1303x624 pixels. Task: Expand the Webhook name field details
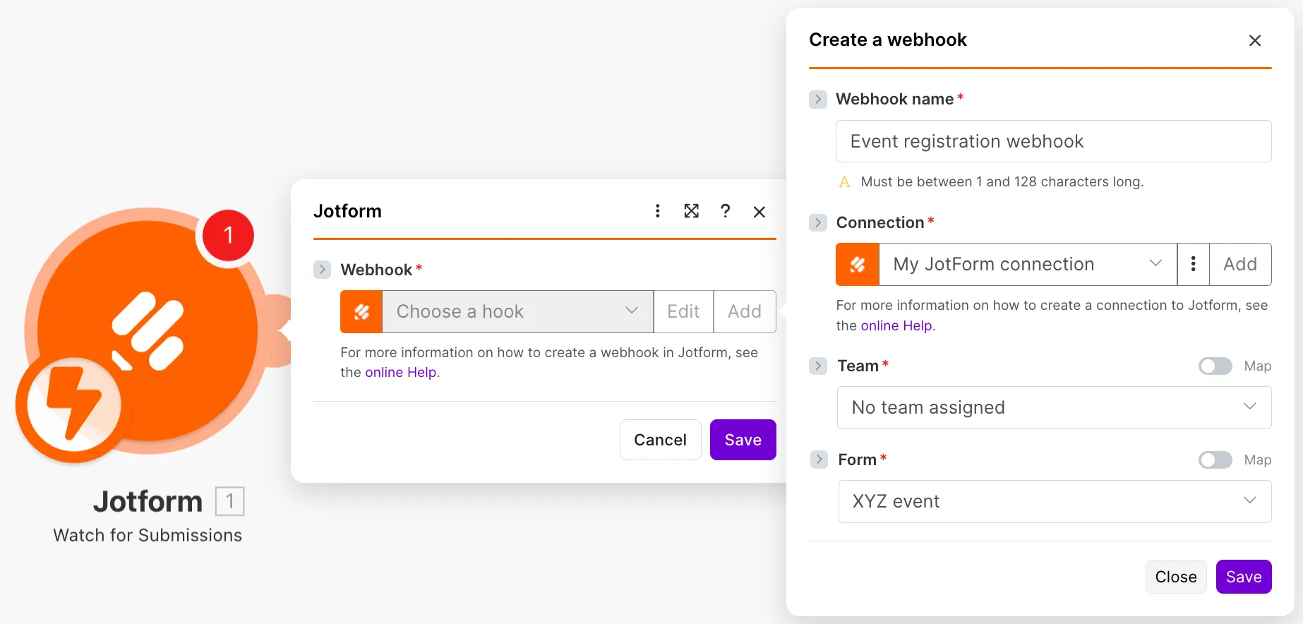click(x=817, y=99)
